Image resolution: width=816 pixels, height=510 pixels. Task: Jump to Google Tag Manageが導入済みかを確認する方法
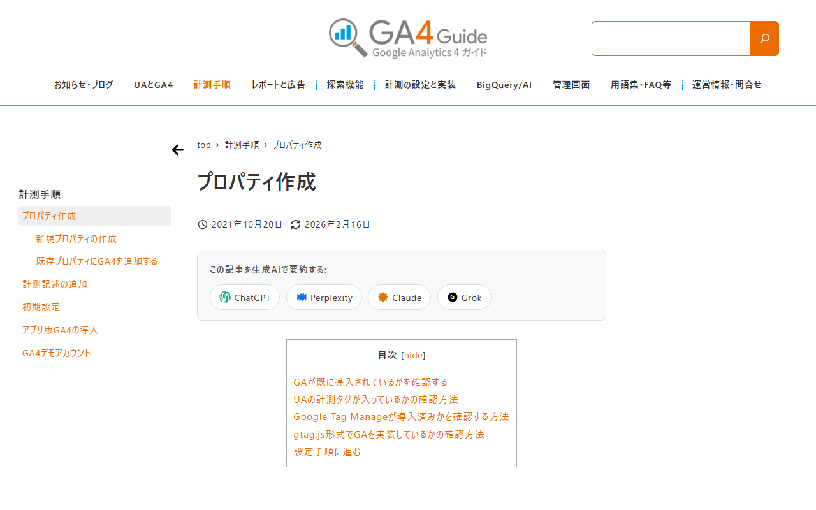401,416
